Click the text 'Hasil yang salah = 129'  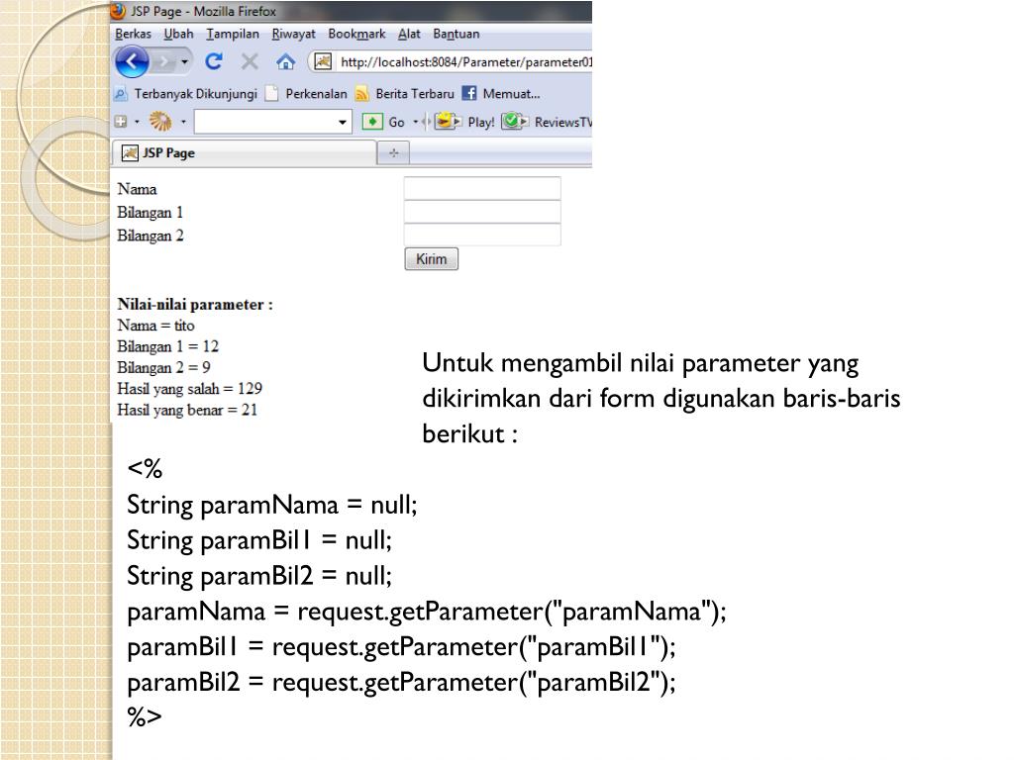pyautogui.click(x=189, y=388)
